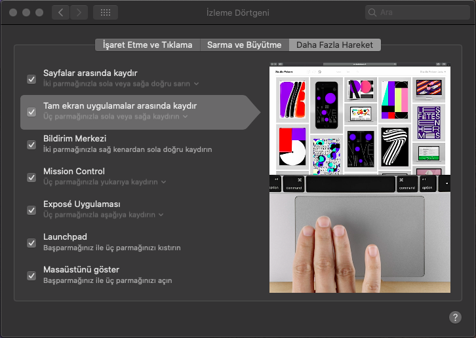Image resolution: width=476 pixels, height=338 pixels.
Task: Disable Sayfalar arasında kaydır checkbox
Action: click(31, 79)
